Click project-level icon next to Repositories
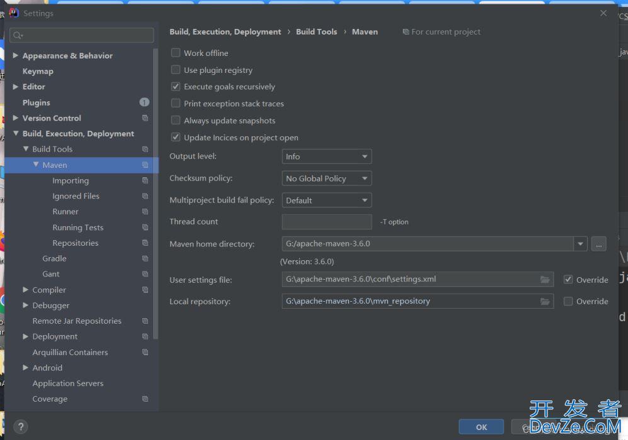The image size is (628, 440). coord(145,243)
